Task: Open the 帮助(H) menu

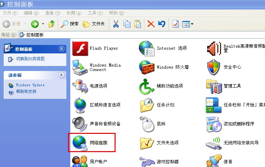Action: [x=117, y=13]
